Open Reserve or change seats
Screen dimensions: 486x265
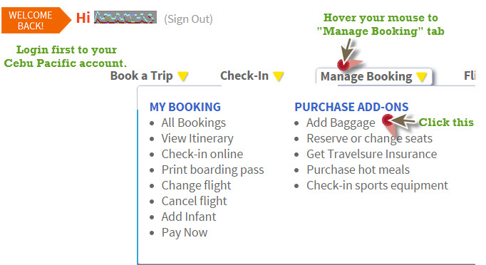coord(369,138)
